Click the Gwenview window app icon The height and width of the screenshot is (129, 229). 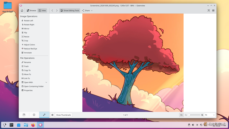point(21,6)
